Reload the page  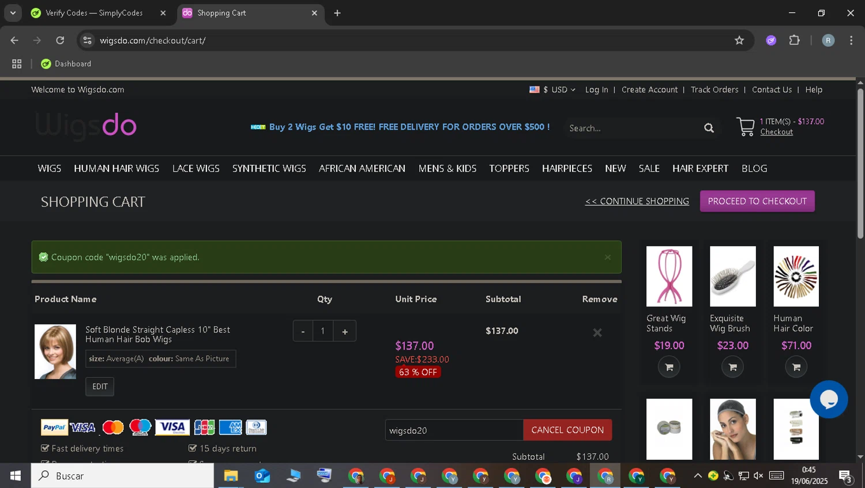click(60, 40)
